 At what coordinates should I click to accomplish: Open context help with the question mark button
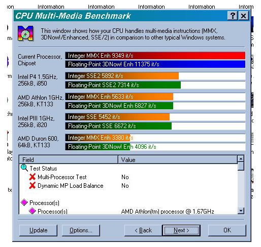click(x=233, y=16)
